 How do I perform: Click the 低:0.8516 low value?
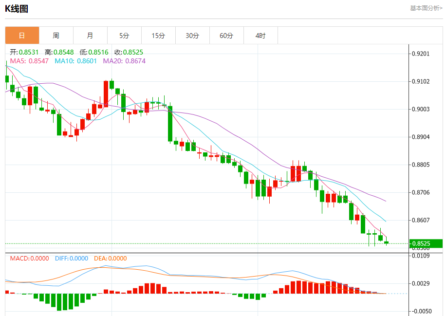point(94,52)
